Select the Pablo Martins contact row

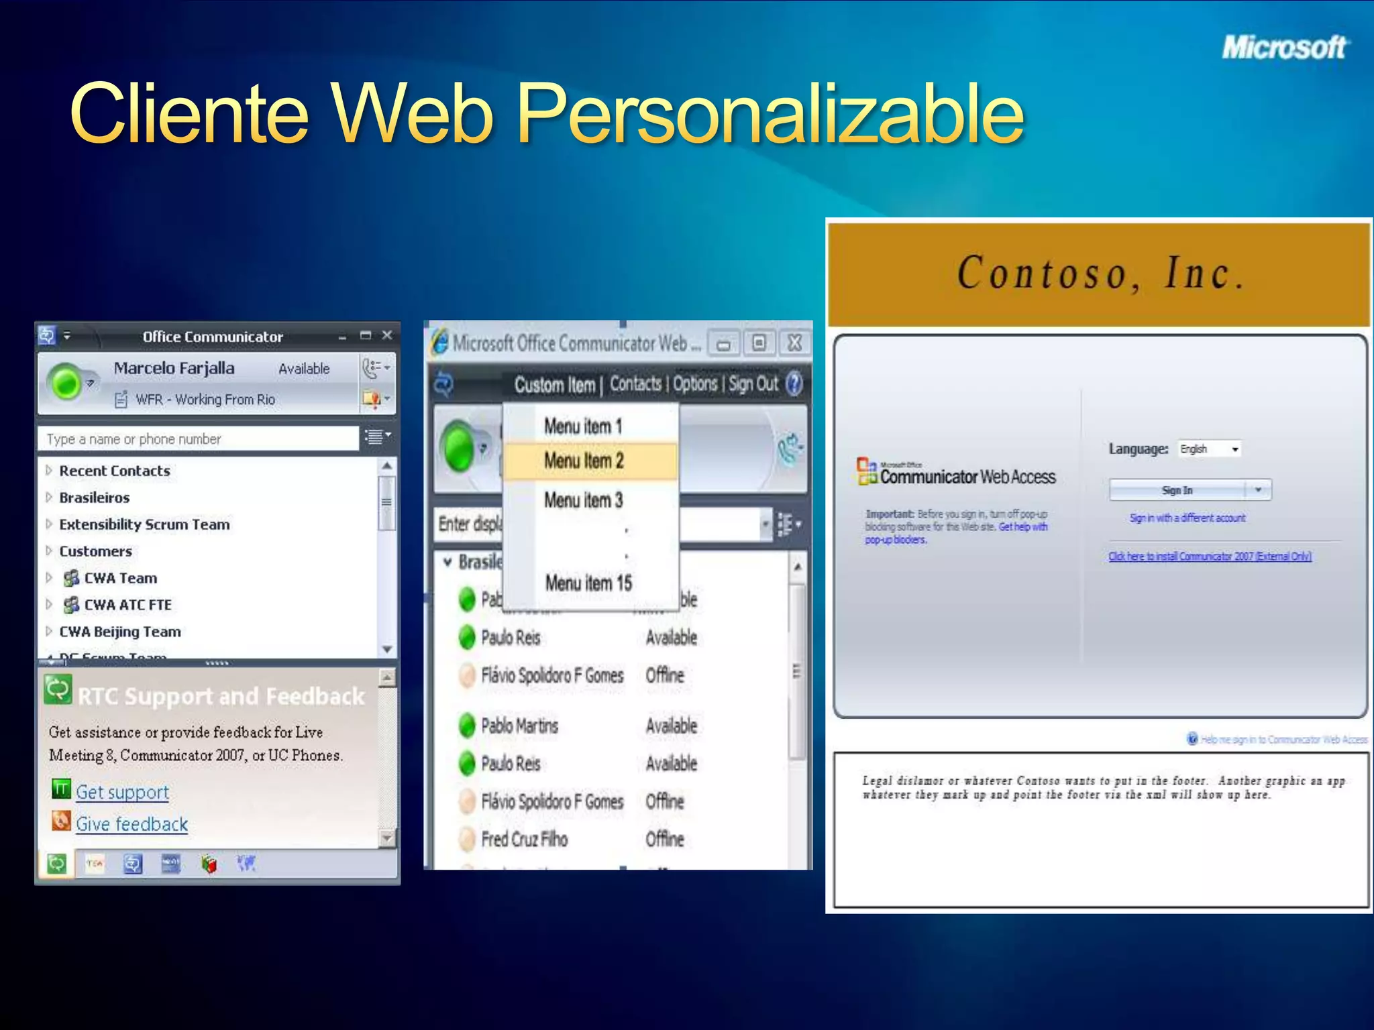tap(577, 726)
